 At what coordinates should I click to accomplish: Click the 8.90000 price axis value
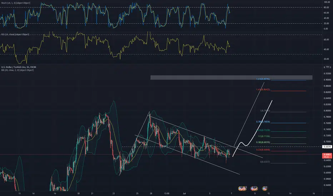tap(327, 80)
